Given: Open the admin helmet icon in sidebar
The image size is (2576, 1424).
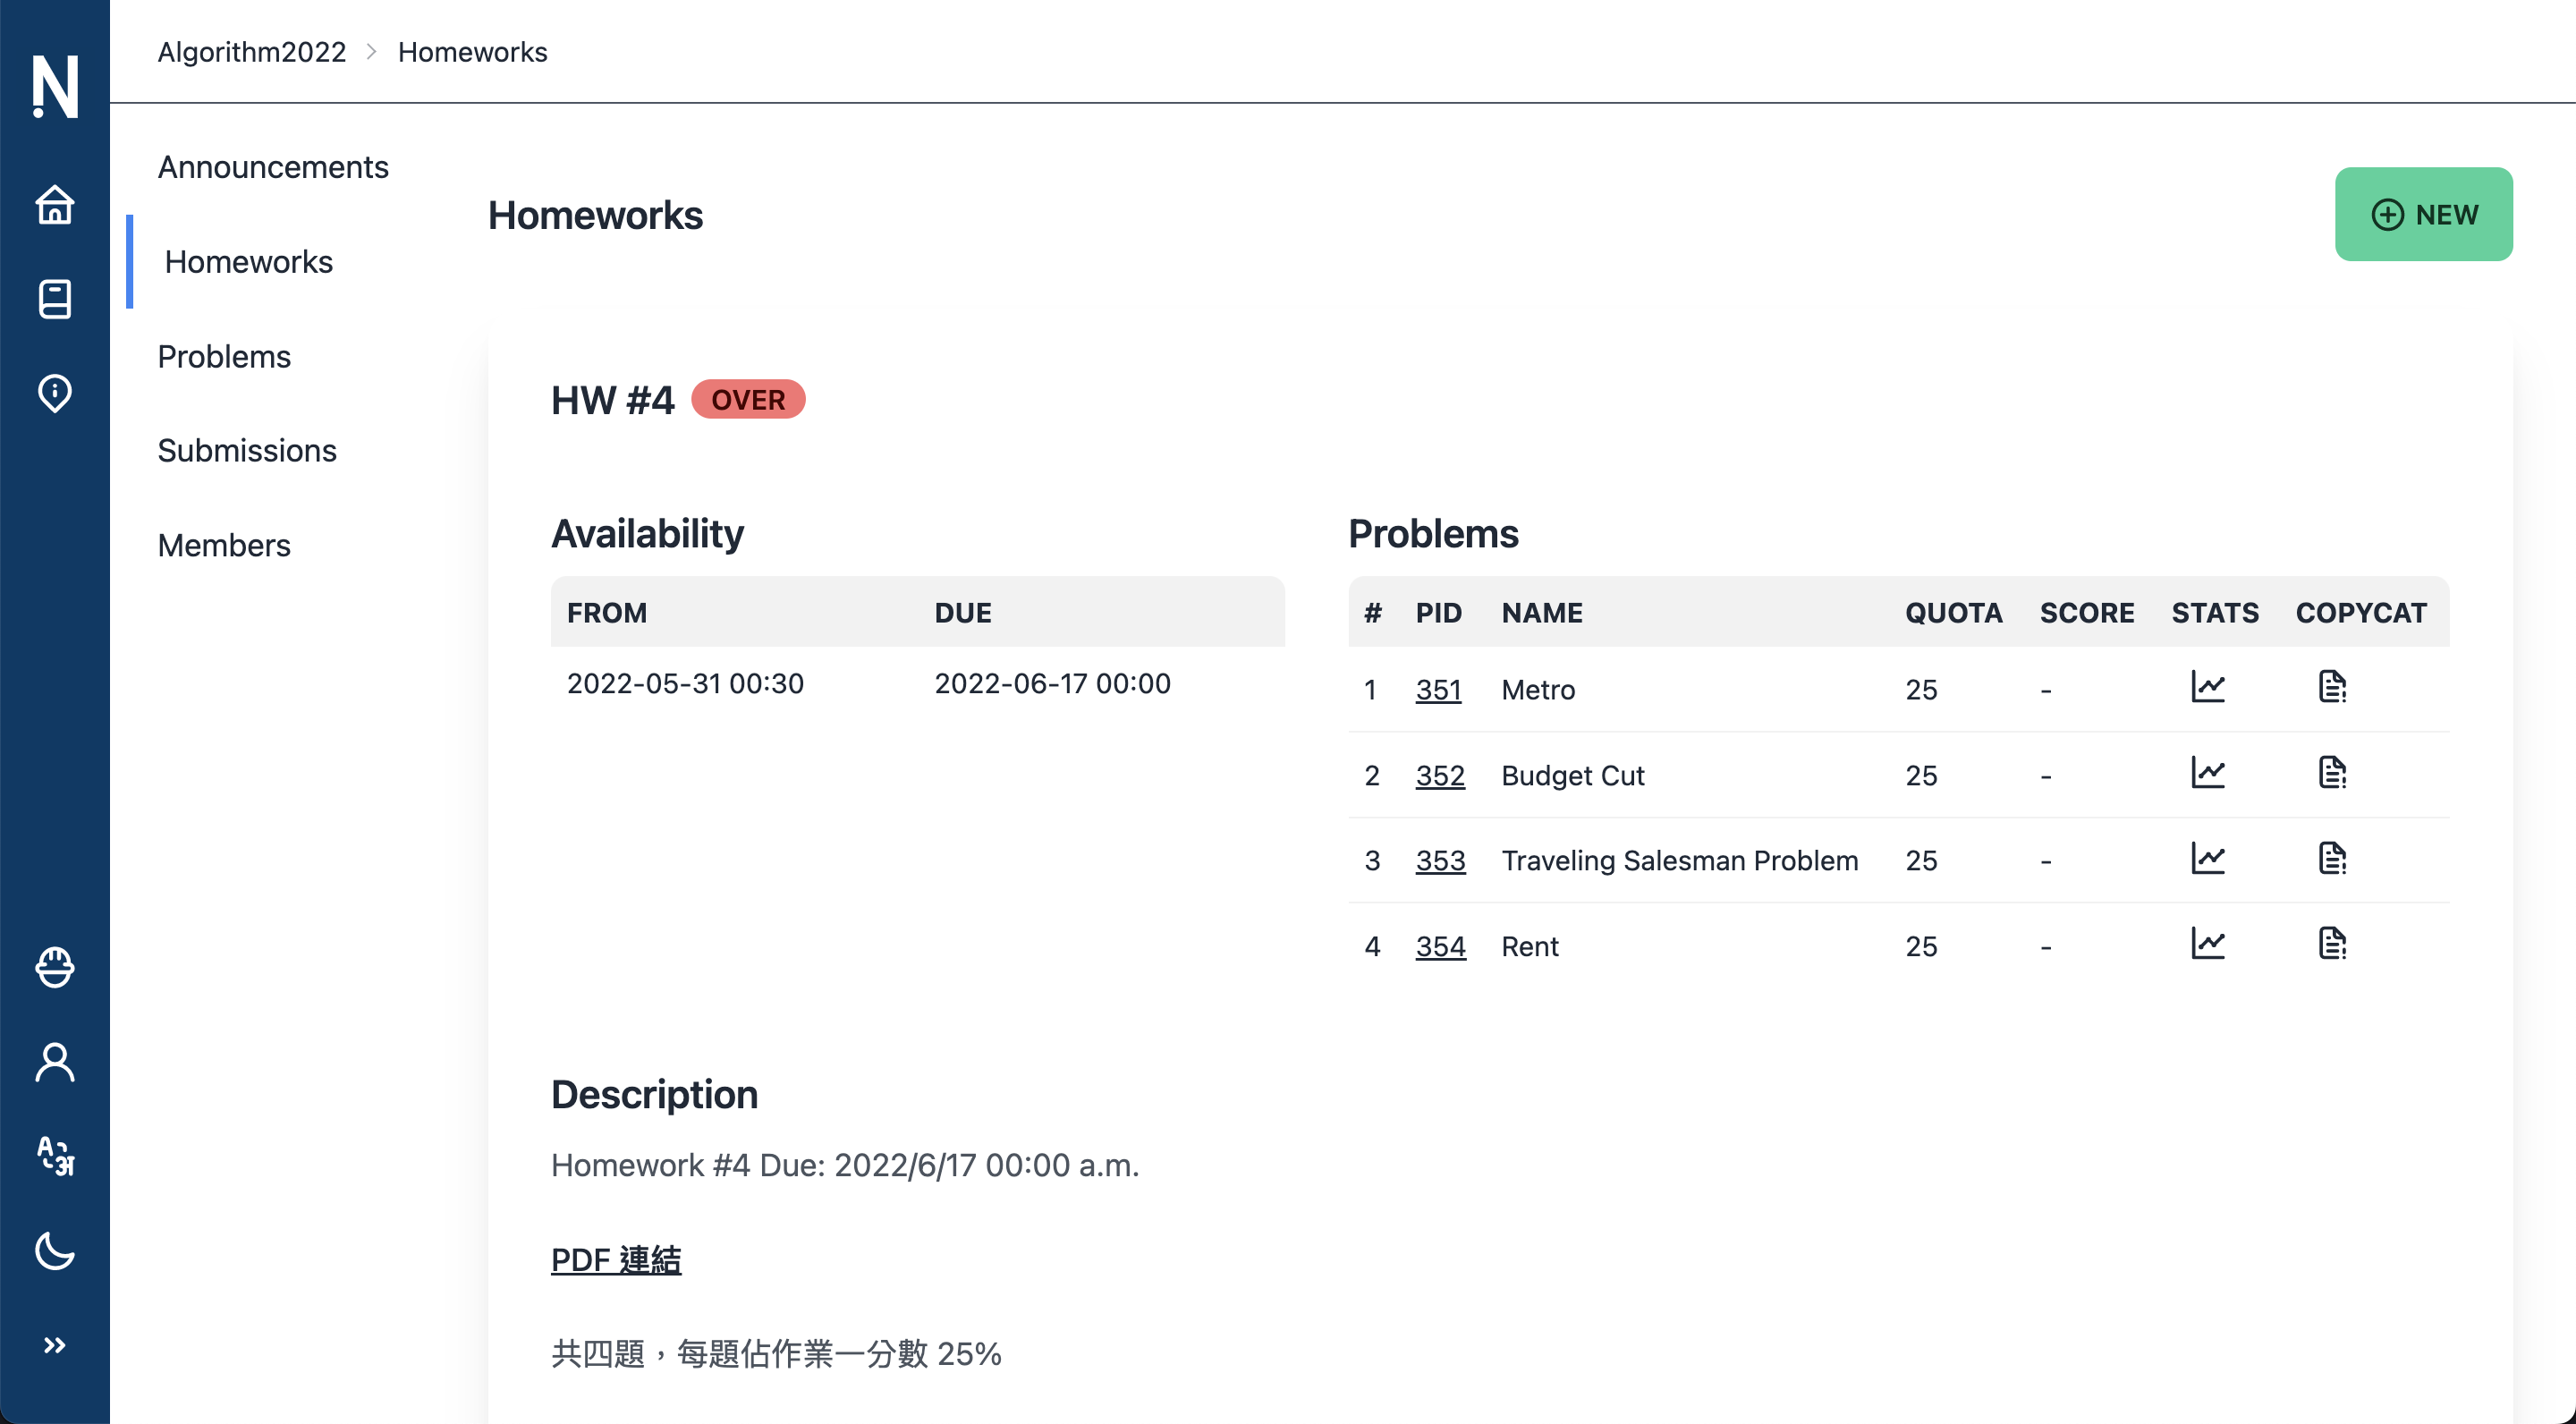Looking at the screenshot, I should [x=54, y=967].
